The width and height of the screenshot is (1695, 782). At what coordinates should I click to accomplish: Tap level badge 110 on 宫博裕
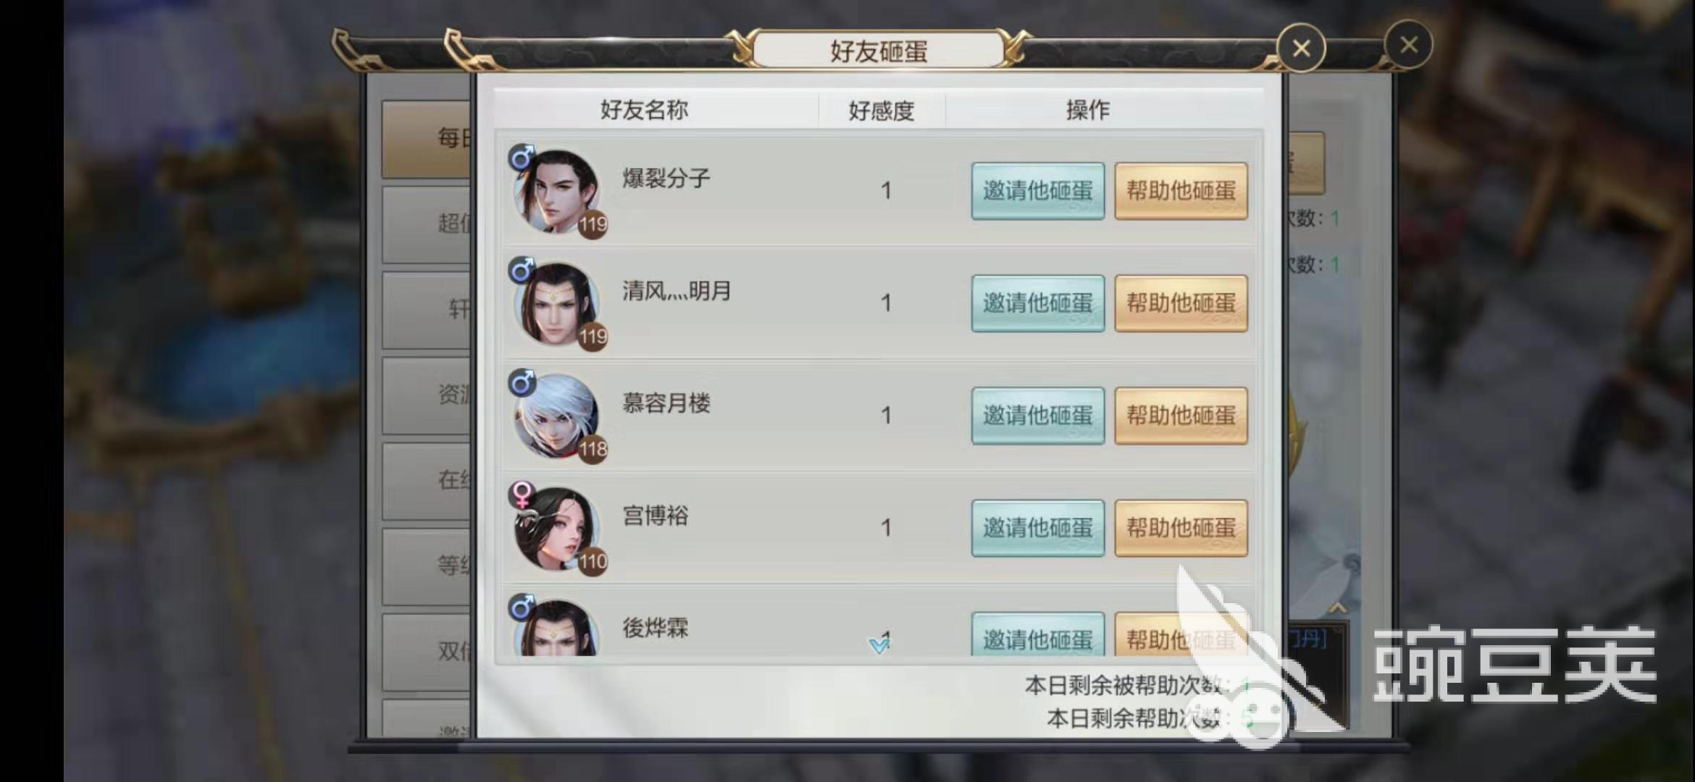(593, 561)
